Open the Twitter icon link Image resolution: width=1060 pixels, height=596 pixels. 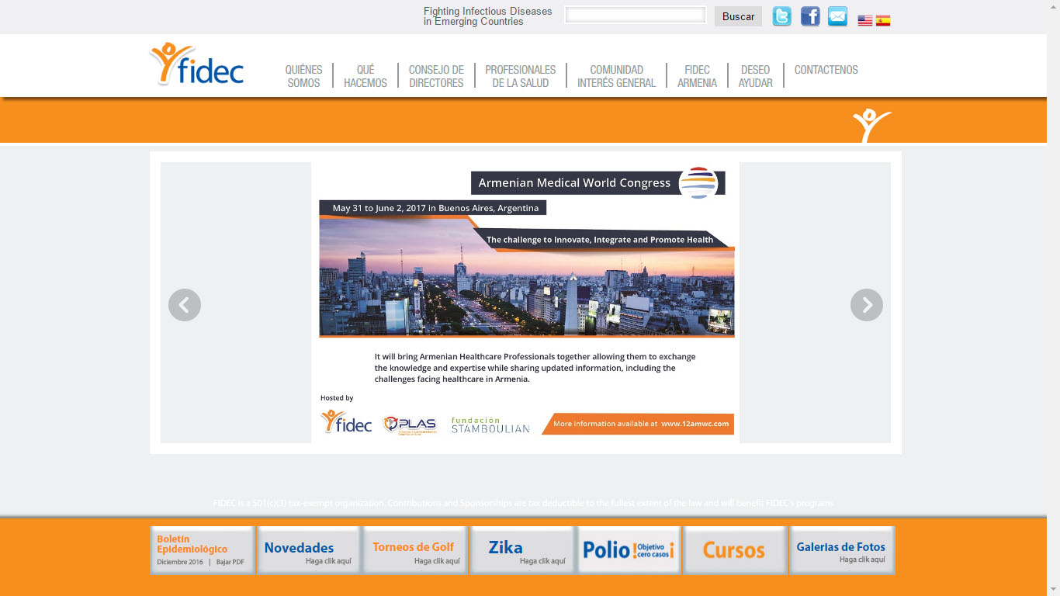pos(781,16)
